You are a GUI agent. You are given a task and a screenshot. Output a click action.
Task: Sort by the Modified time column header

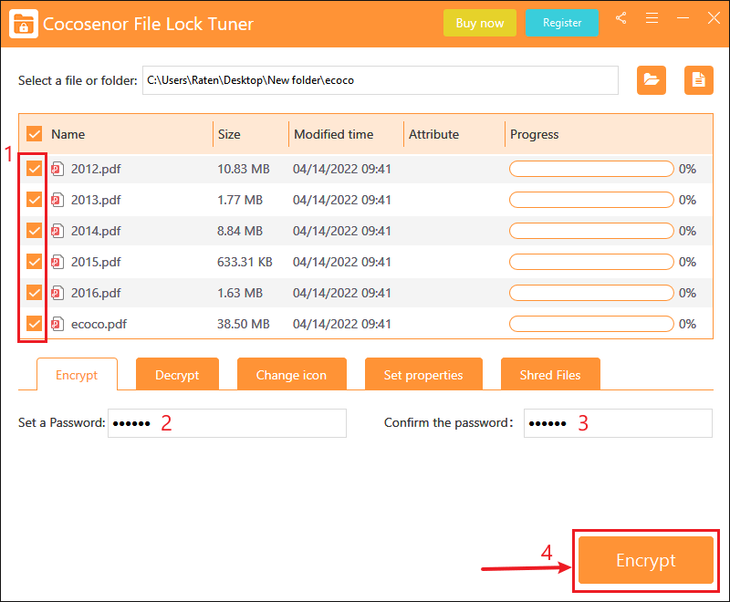[333, 134]
